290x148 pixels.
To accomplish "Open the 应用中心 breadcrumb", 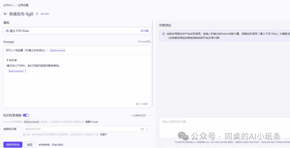I will click(x=9, y=5).
